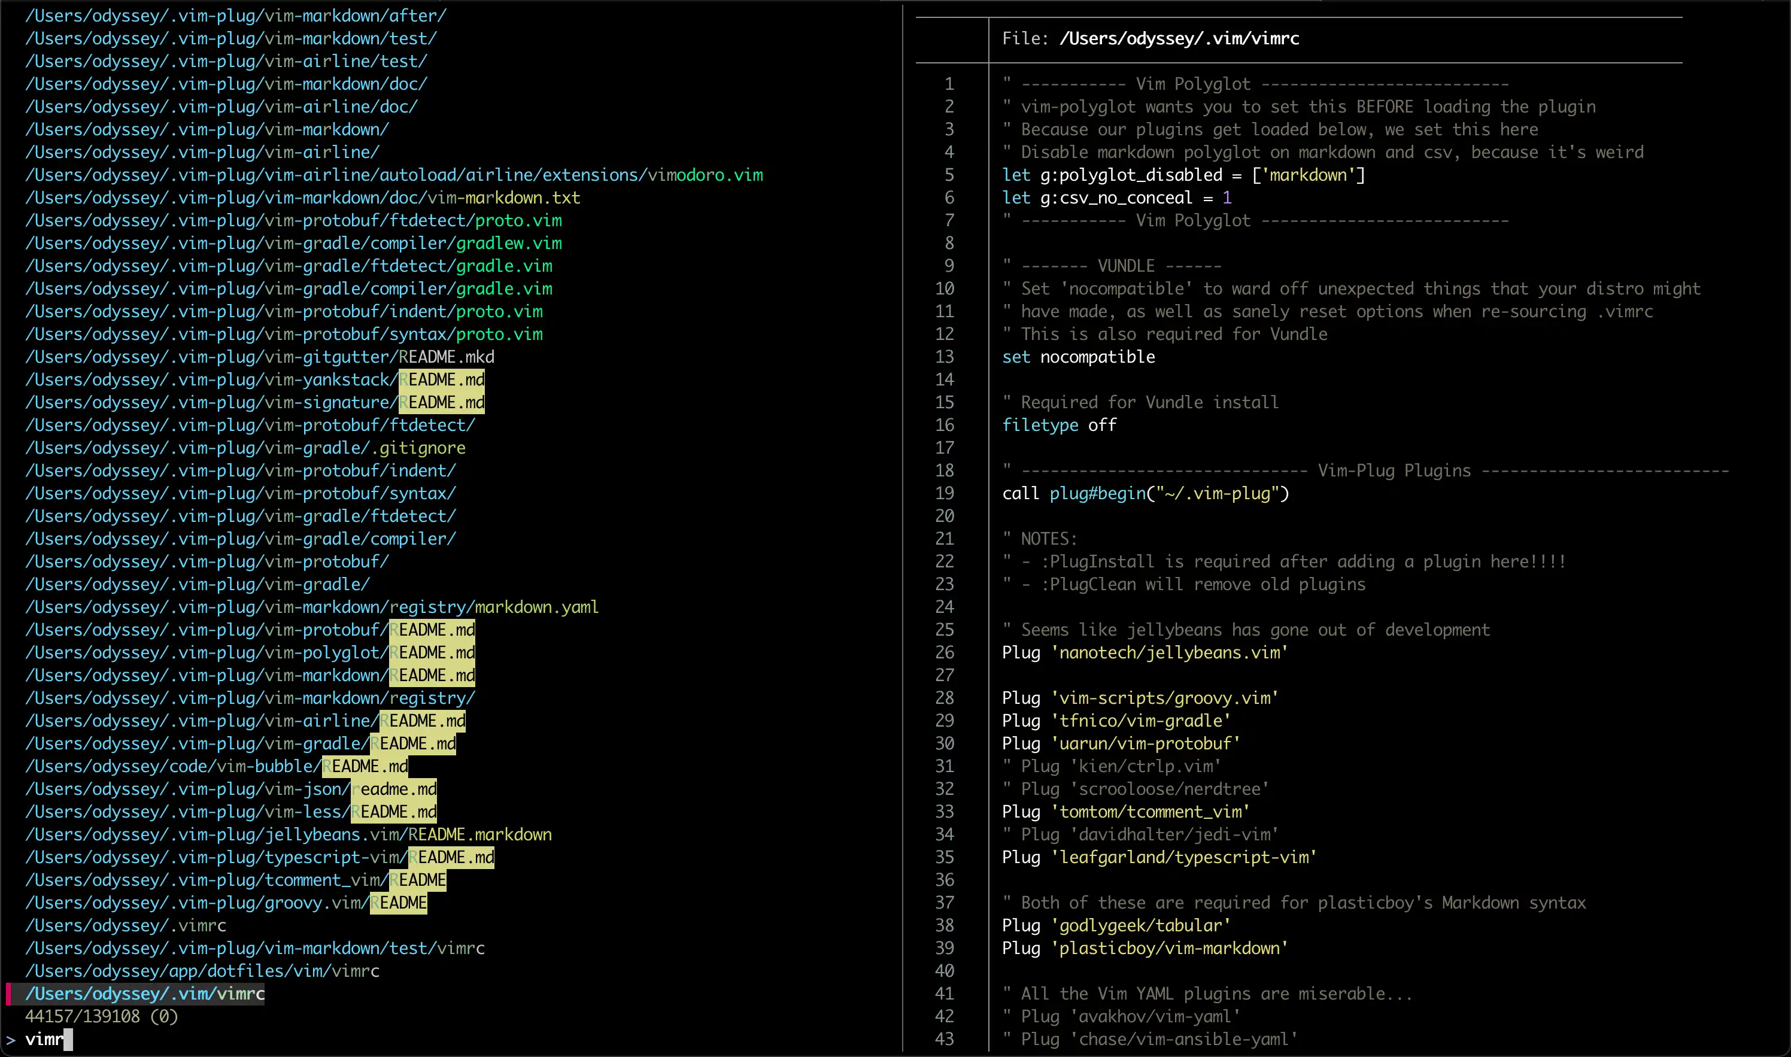This screenshot has width=1791, height=1057.
Task: Click preview line 'let g:csv_no_conceal = 1'
Action: point(1116,198)
